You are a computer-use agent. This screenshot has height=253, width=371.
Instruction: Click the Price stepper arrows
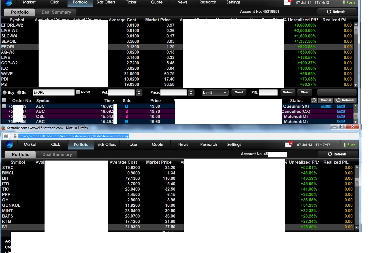(191, 92)
